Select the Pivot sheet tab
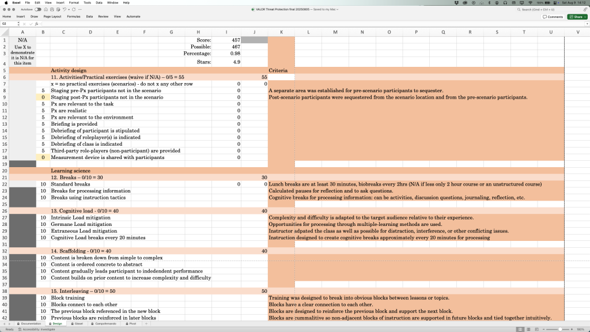Screen dimensions: 590x332 131,323
